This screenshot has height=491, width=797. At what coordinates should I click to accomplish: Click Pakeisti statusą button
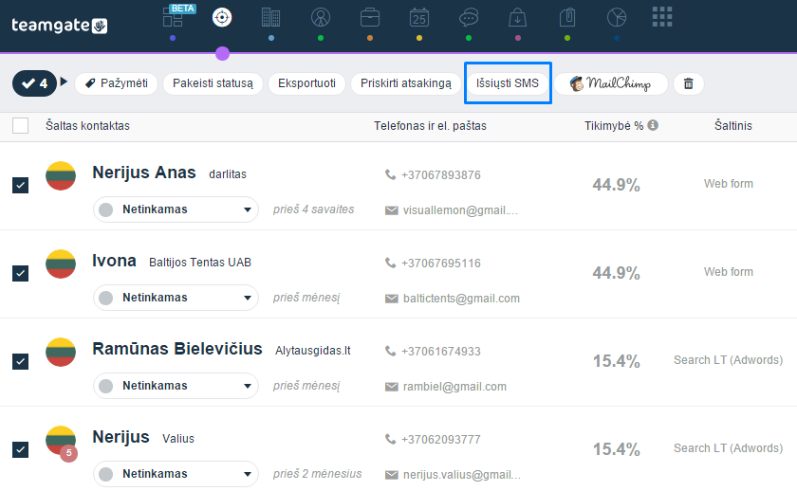(x=213, y=83)
